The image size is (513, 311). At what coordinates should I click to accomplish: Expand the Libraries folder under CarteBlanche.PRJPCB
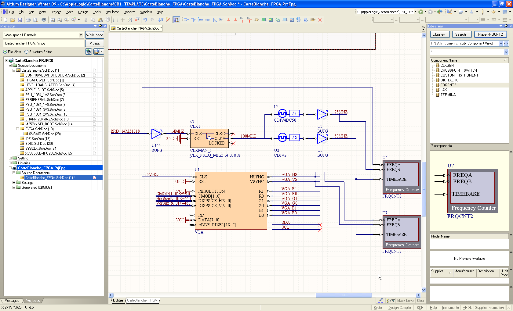point(10,163)
